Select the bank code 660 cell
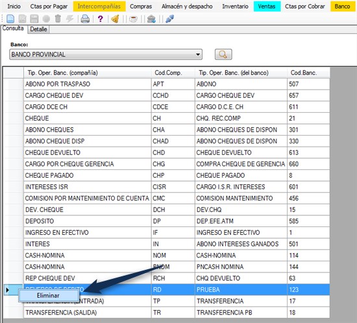This screenshot has width=357, height=323. pyautogui.click(x=308, y=164)
